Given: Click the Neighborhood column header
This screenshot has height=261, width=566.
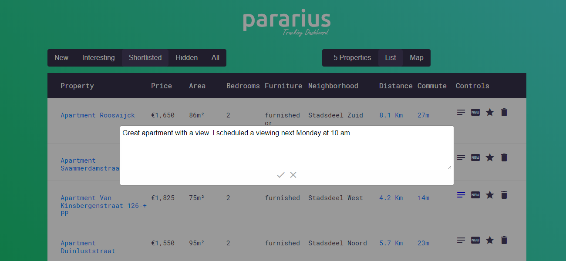Looking at the screenshot, I should click(333, 86).
